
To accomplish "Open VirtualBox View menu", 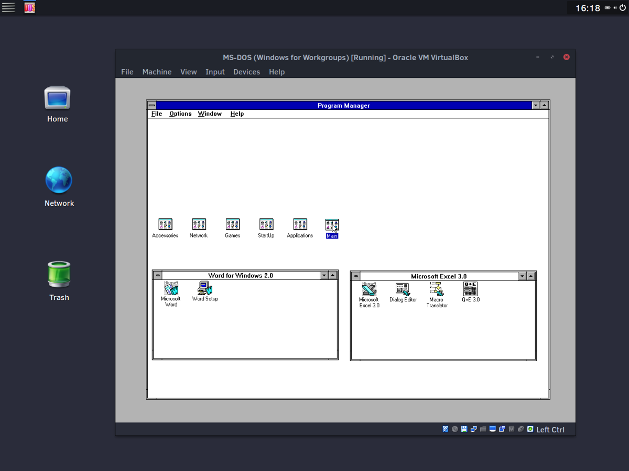I will (189, 72).
